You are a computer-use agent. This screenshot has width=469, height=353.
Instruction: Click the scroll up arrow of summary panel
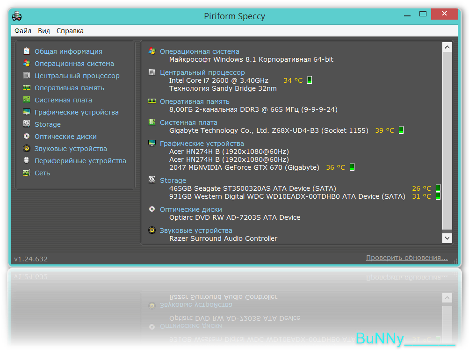click(447, 47)
